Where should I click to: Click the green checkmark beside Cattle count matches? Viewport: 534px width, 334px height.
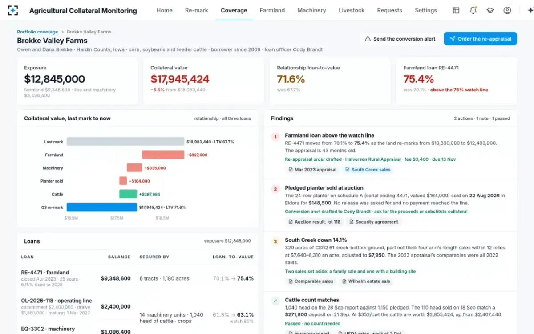click(275, 301)
